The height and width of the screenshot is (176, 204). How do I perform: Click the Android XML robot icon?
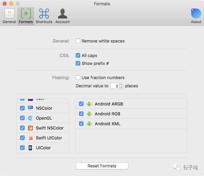click(x=89, y=124)
